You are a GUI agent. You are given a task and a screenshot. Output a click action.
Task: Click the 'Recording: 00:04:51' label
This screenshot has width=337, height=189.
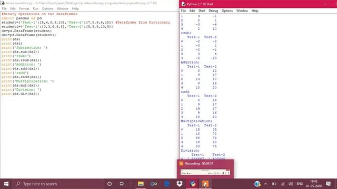[199, 163]
